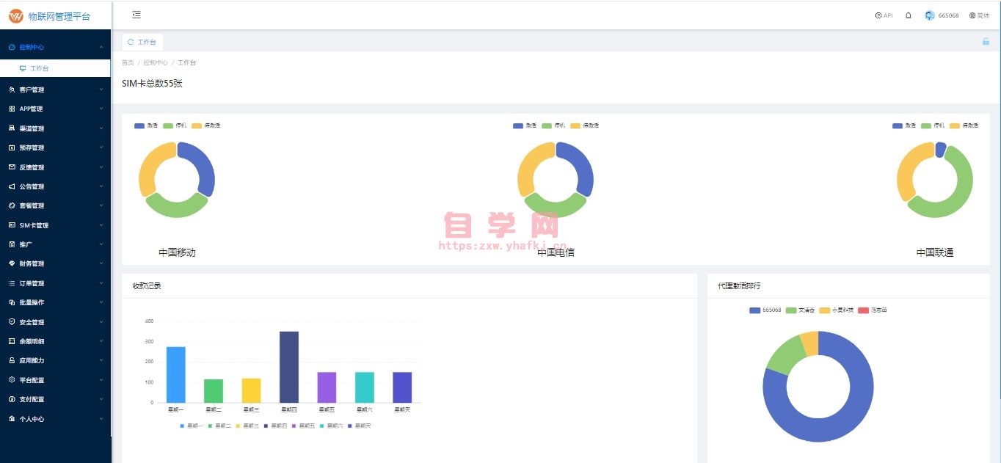Collapse the 控制中心 menu chevron
The height and width of the screenshot is (463, 1001).
[101, 47]
